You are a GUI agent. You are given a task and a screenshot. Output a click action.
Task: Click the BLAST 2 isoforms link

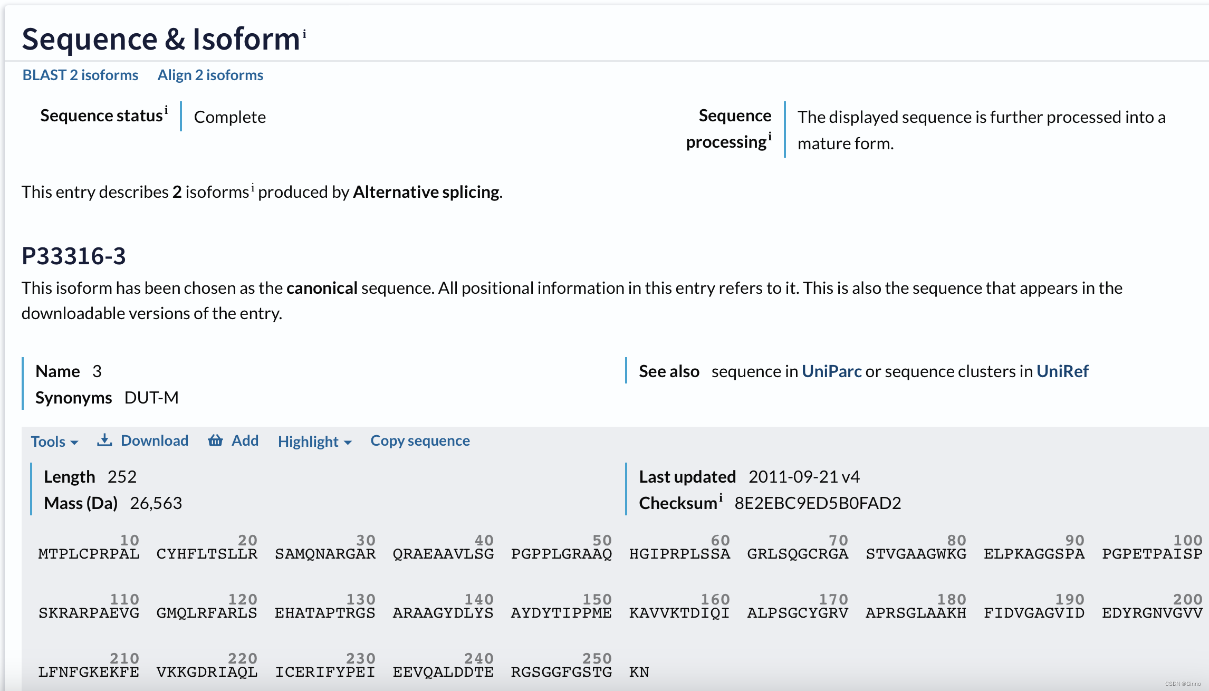[80, 75]
